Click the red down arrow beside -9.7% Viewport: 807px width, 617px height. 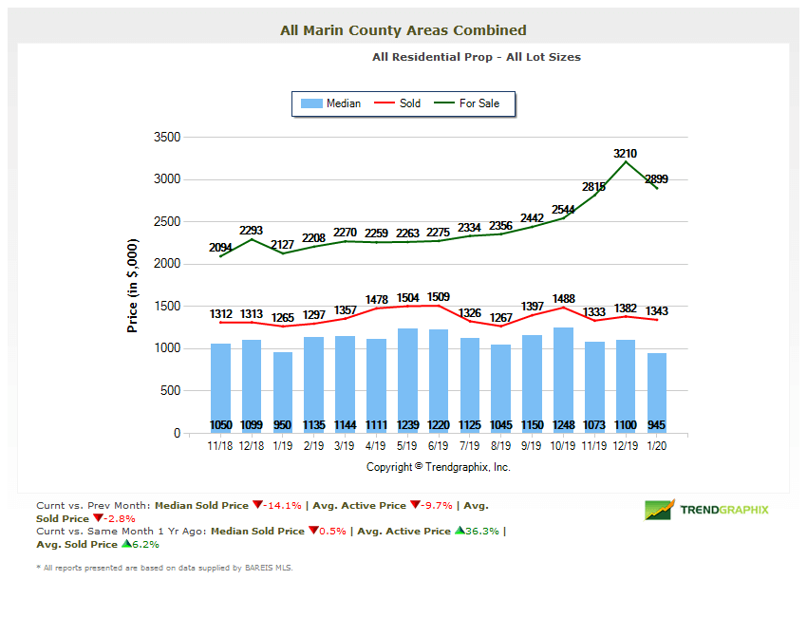pyautogui.click(x=415, y=505)
